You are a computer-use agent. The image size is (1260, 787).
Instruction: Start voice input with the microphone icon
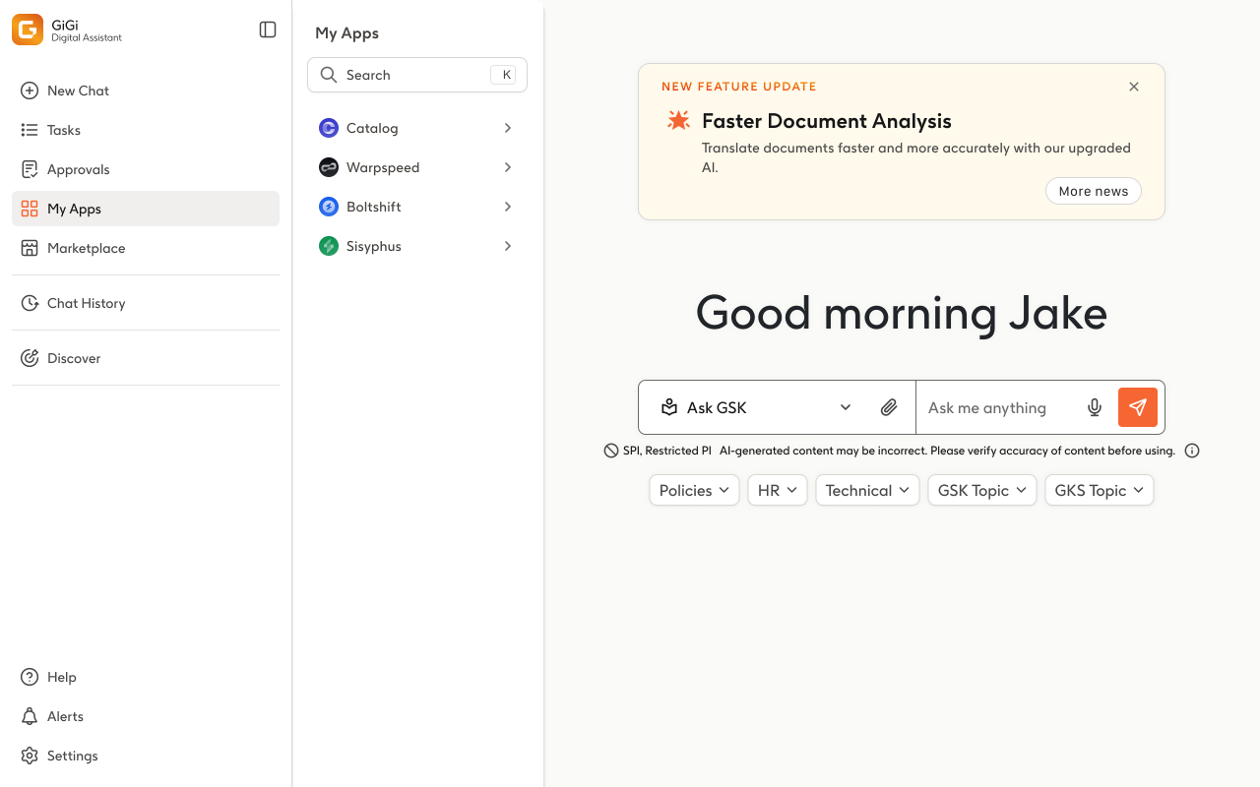(x=1095, y=407)
